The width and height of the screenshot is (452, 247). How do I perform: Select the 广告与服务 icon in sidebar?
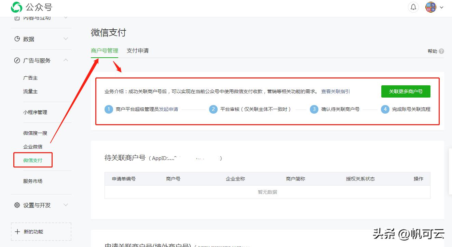coord(16,60)
